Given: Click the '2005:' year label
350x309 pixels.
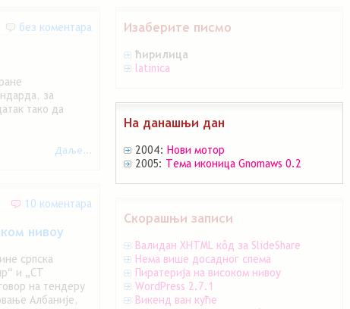Looking at the screenshot, I should (x=149, y=164).
